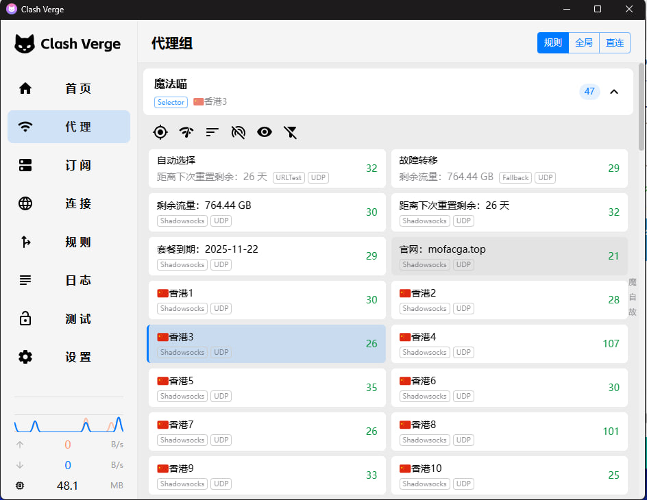Run the delay test speedometer icon
The width and height of the screenshot is (647, 500).
186,132
